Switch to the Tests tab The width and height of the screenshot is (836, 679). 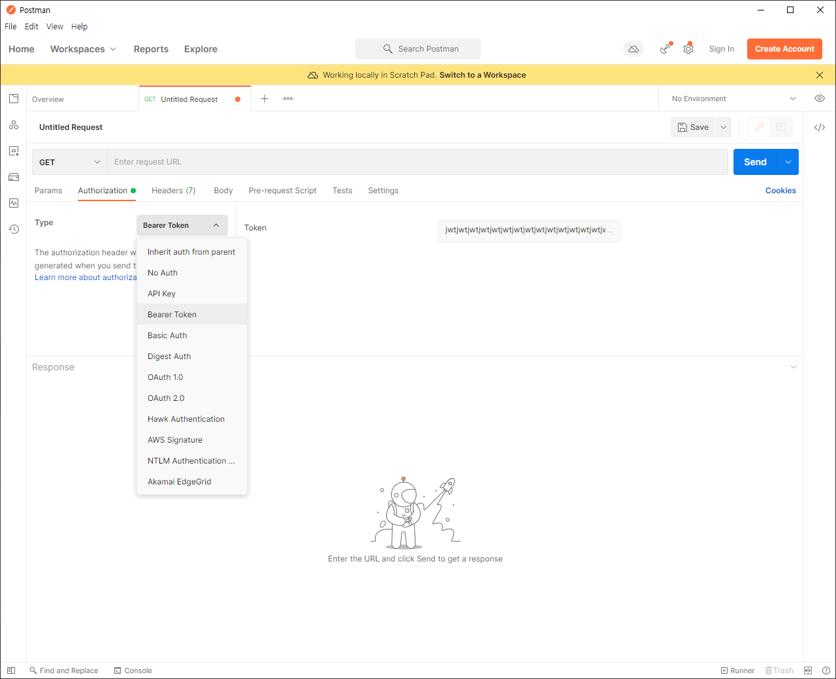point(342,191)
